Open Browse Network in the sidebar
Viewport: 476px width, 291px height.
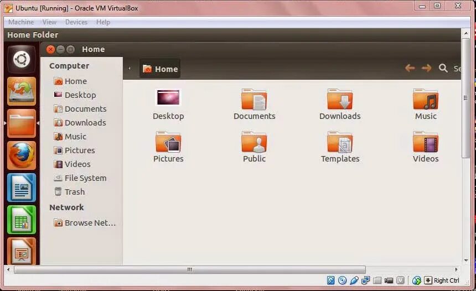(85, 223)
